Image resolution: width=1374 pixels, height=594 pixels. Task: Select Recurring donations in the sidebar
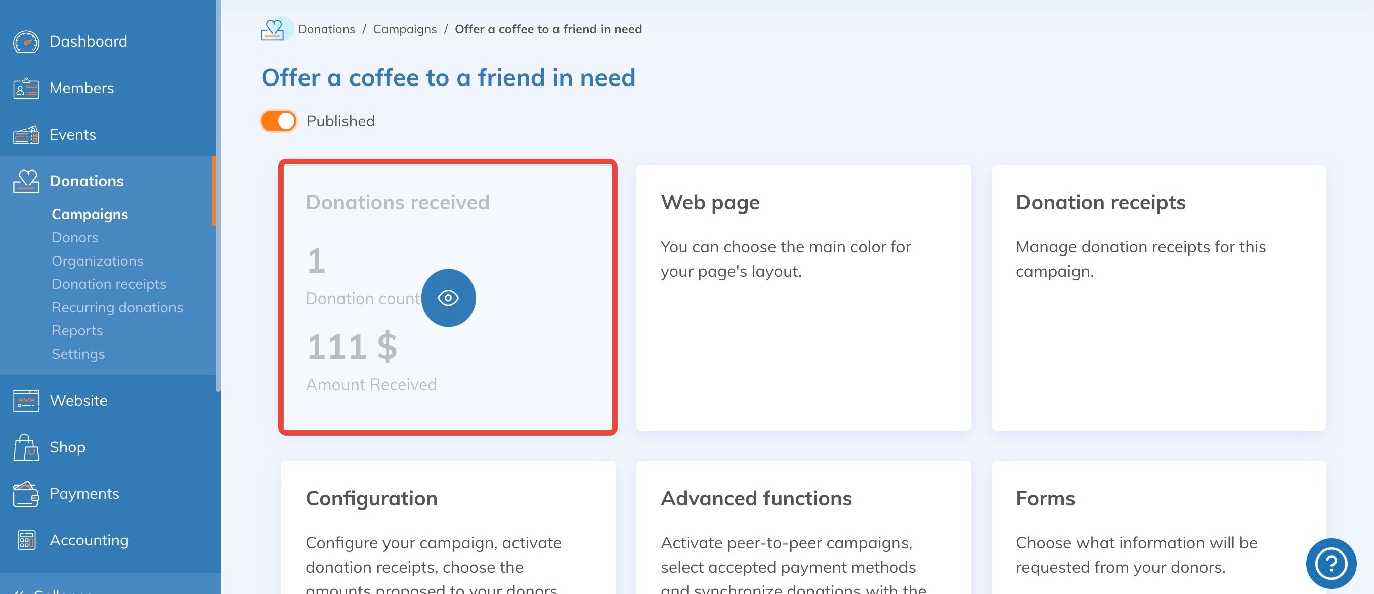117,308
